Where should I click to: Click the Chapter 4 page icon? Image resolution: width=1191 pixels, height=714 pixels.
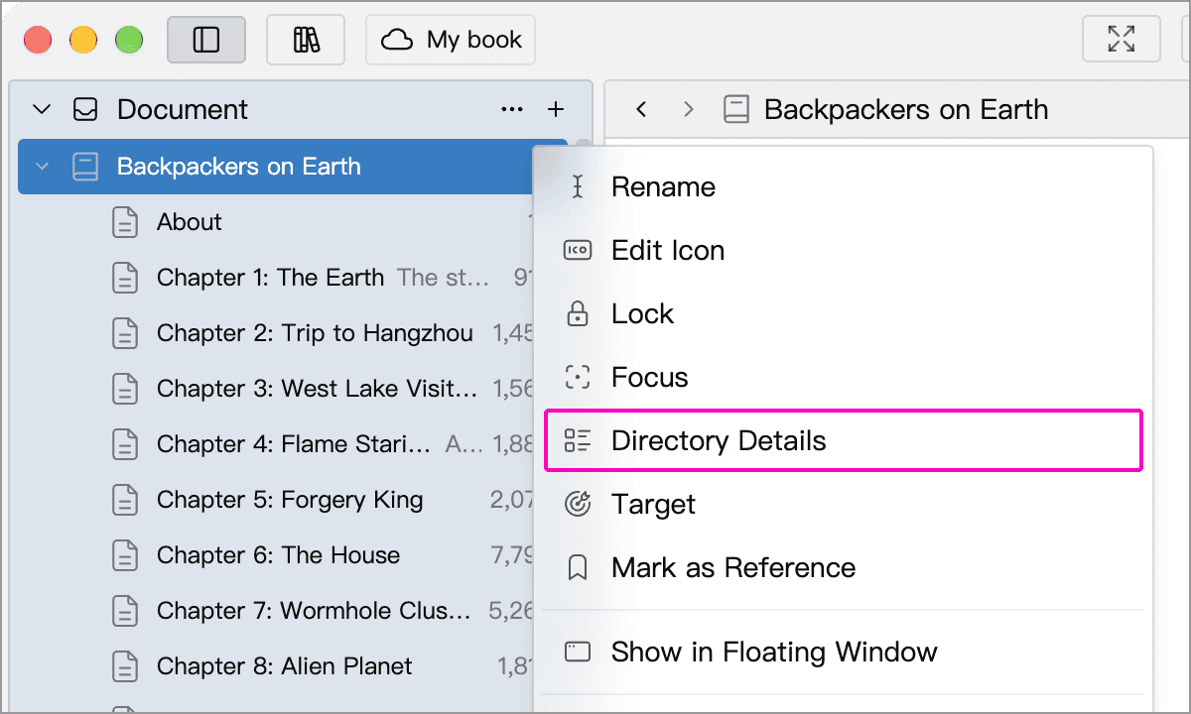[124, 444]
